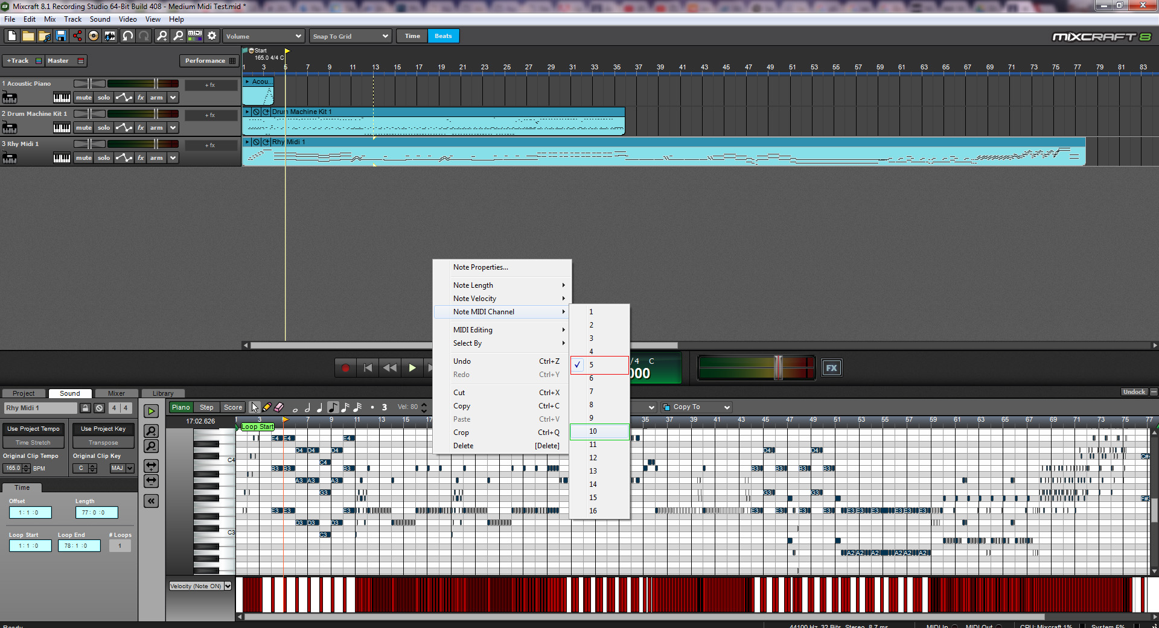Save the project with the disk icon
The image size is (1159, 628).
[x=61, y=36]
